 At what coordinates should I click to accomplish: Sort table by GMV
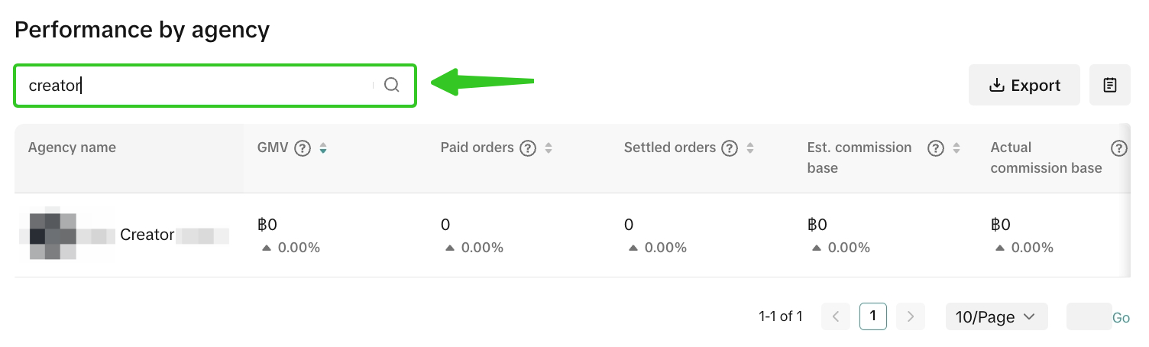tap(323, 148)
